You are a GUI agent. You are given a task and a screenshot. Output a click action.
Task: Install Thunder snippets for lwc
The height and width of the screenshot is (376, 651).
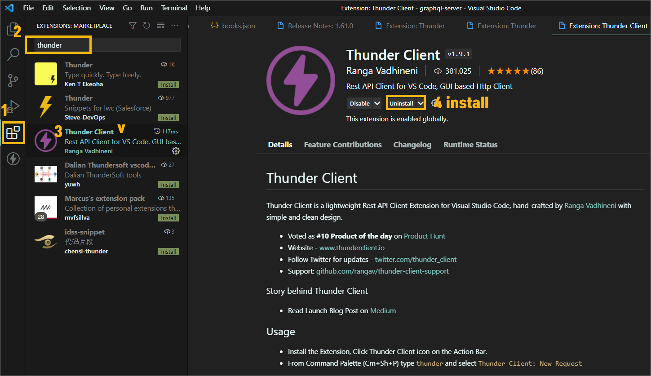point(168,118)
